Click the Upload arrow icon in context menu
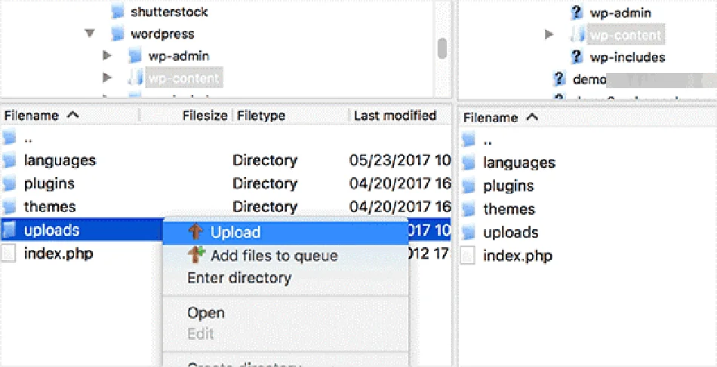 [196, 232]
